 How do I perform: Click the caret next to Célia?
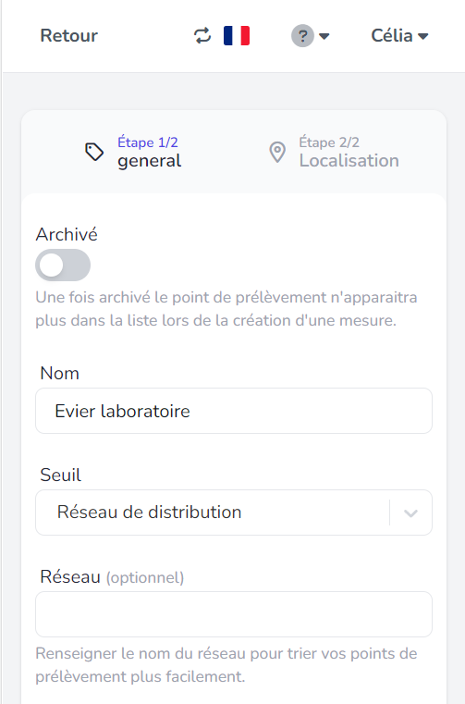click(422, 36)
